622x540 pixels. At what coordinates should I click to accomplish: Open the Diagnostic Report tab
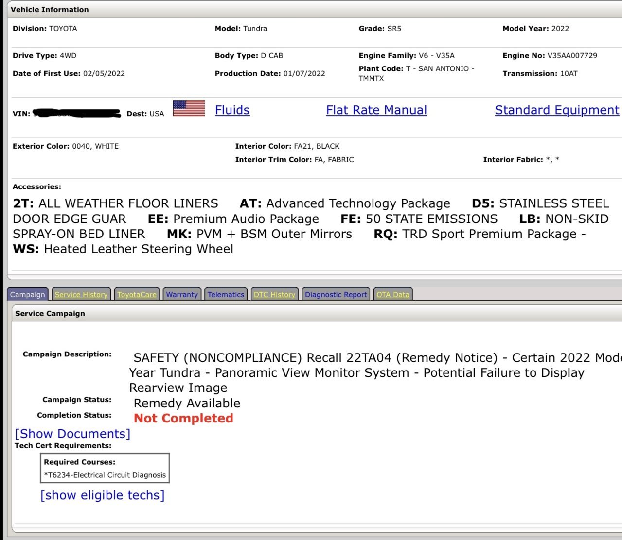336,294
